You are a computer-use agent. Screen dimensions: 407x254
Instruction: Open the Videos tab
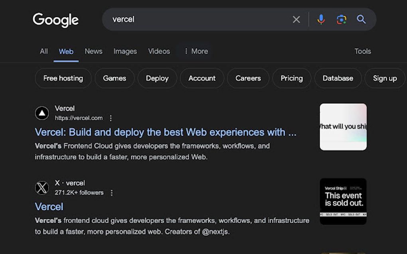(159, 51)
